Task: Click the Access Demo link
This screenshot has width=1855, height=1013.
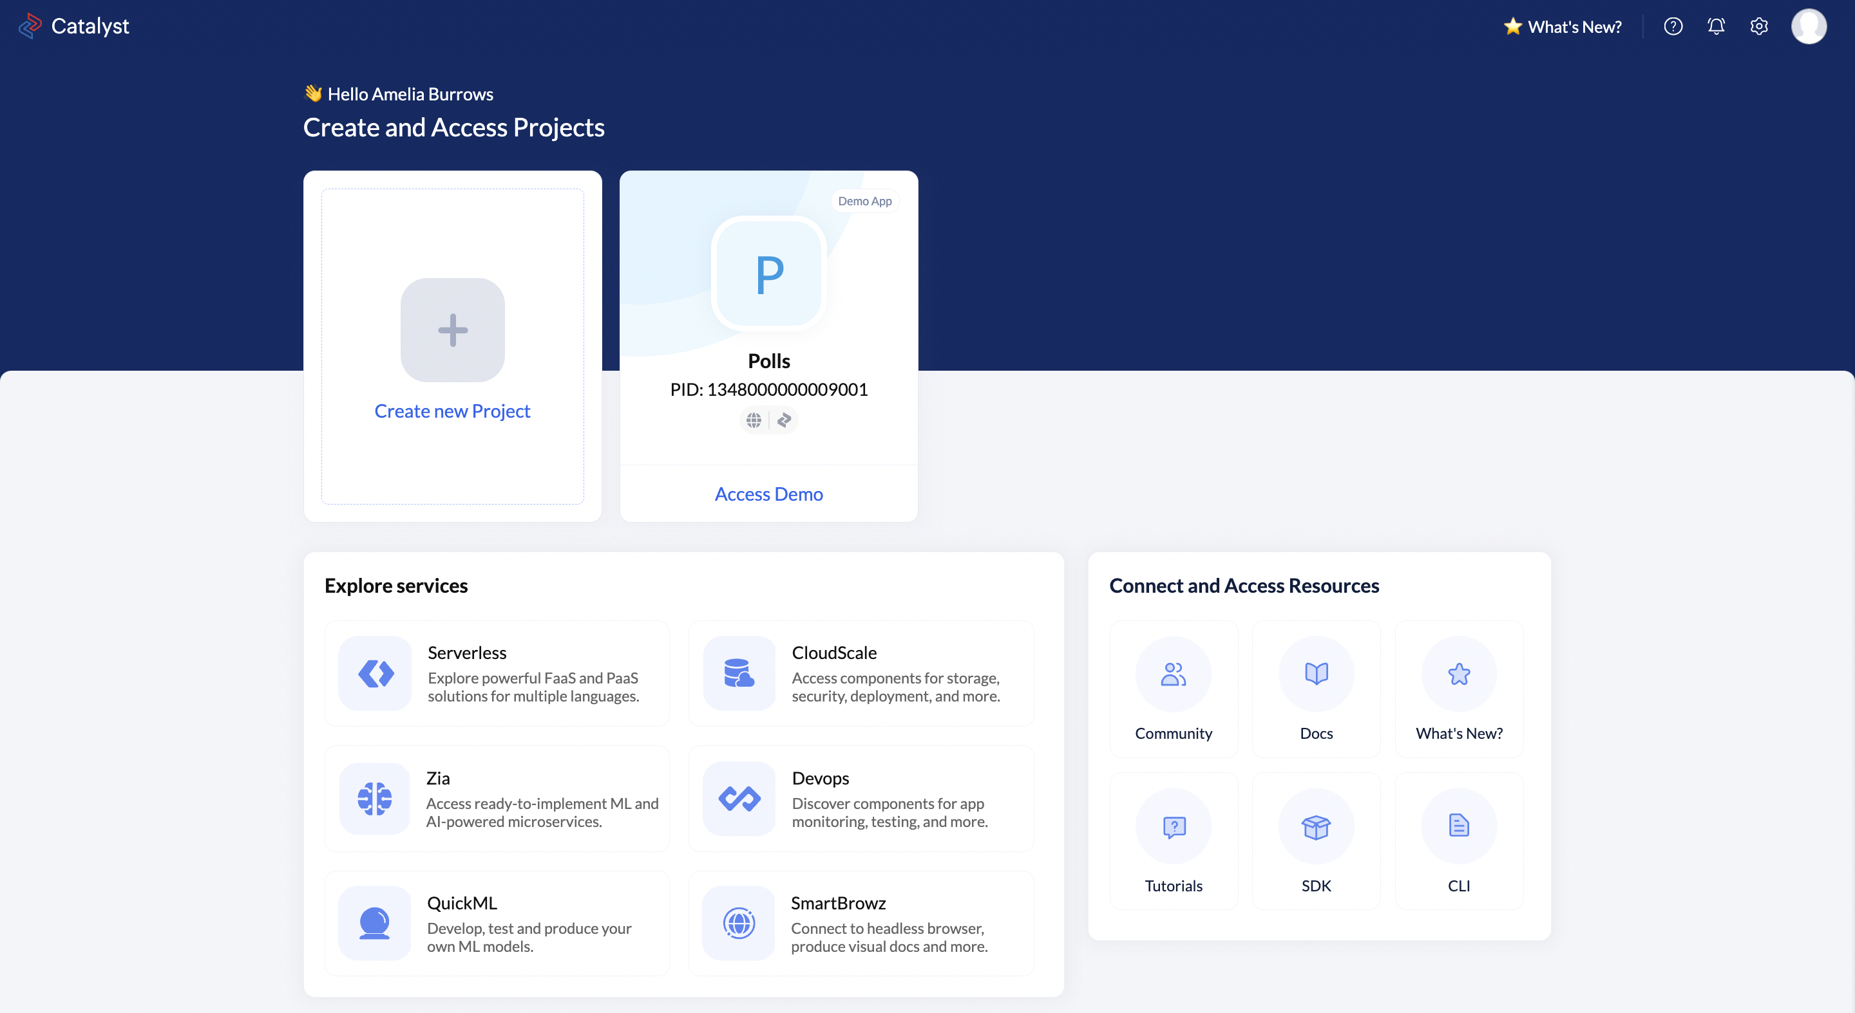Action: click(x=768, y=494)
